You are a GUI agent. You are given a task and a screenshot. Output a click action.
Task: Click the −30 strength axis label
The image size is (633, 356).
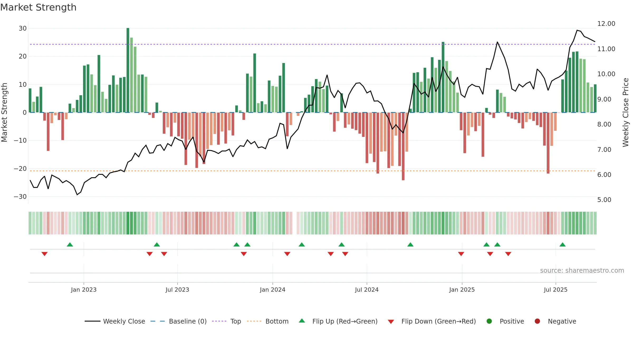tap(20, 197)
